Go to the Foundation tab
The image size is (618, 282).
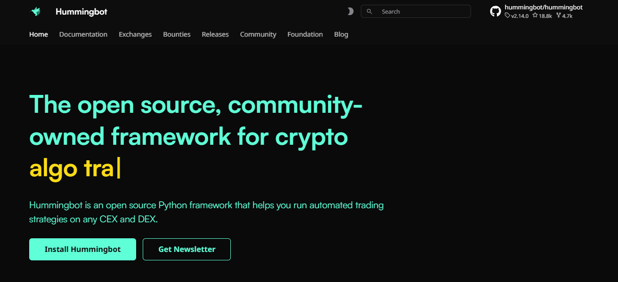305,34
